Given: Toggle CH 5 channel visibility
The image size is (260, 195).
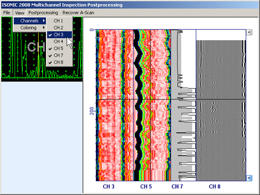Looking at the screenshot, I should 60,48.
